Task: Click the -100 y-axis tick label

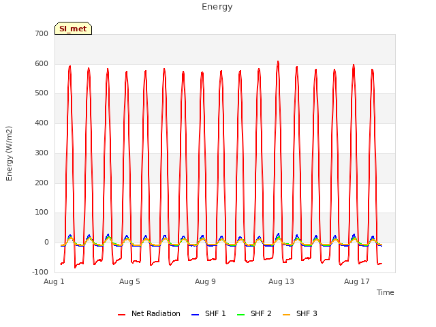Action: [x=40, y=272]
